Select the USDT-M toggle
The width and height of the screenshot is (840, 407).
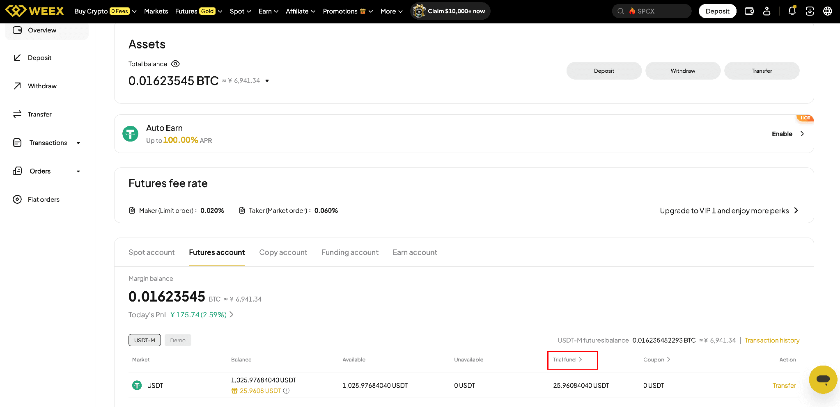145,340
